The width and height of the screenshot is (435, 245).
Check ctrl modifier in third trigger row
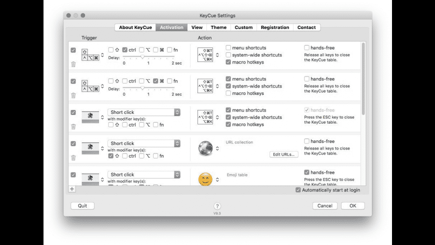tap(125, 124)
